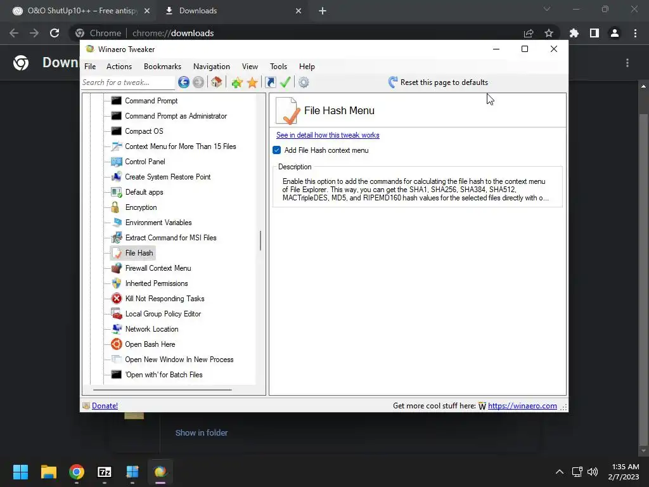Click the Donate! link
Image resolution: width=649 pixels, height=487 pixels.
105,406
